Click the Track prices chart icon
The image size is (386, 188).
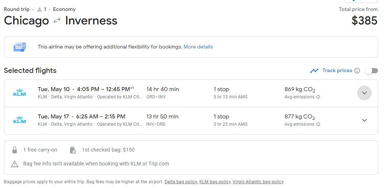coord(314,71)
